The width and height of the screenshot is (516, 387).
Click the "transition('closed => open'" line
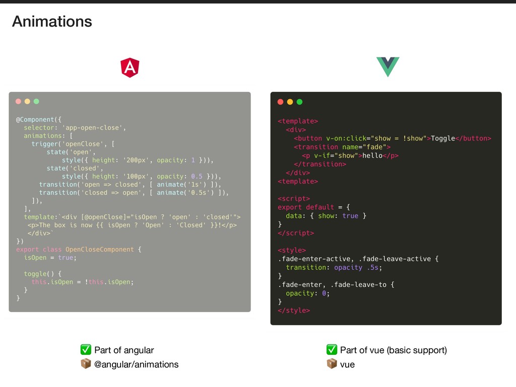pyautogui.click(x=134, y=192)
